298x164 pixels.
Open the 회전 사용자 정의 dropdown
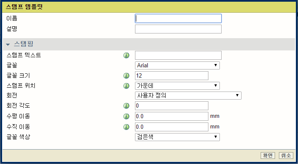click(x=188, y=95)
